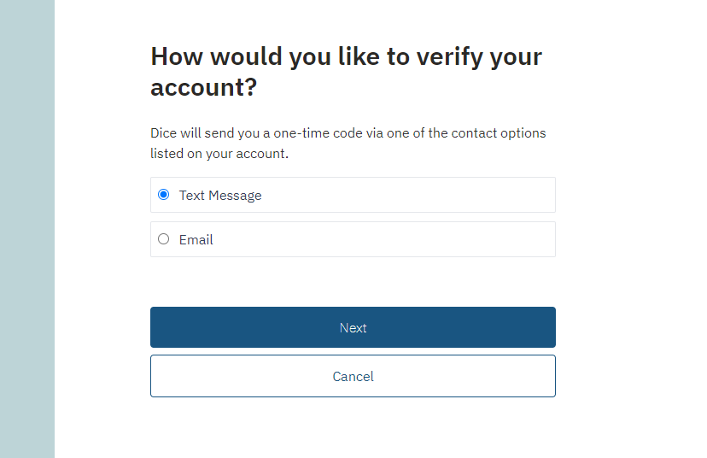This screenshot has height=458, width=707.
Task: Select the Email radio button
Action: click(x=164, y=239)
